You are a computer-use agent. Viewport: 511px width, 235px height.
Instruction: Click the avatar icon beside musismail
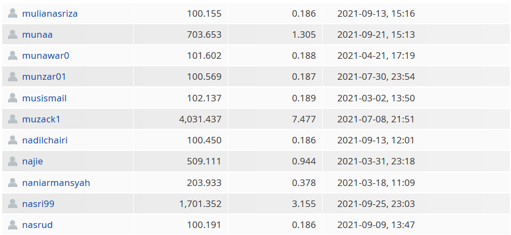pos(13,98)
